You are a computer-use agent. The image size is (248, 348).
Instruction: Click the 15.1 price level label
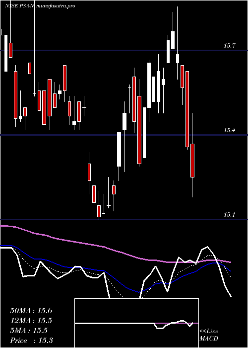tap(229, 215)
